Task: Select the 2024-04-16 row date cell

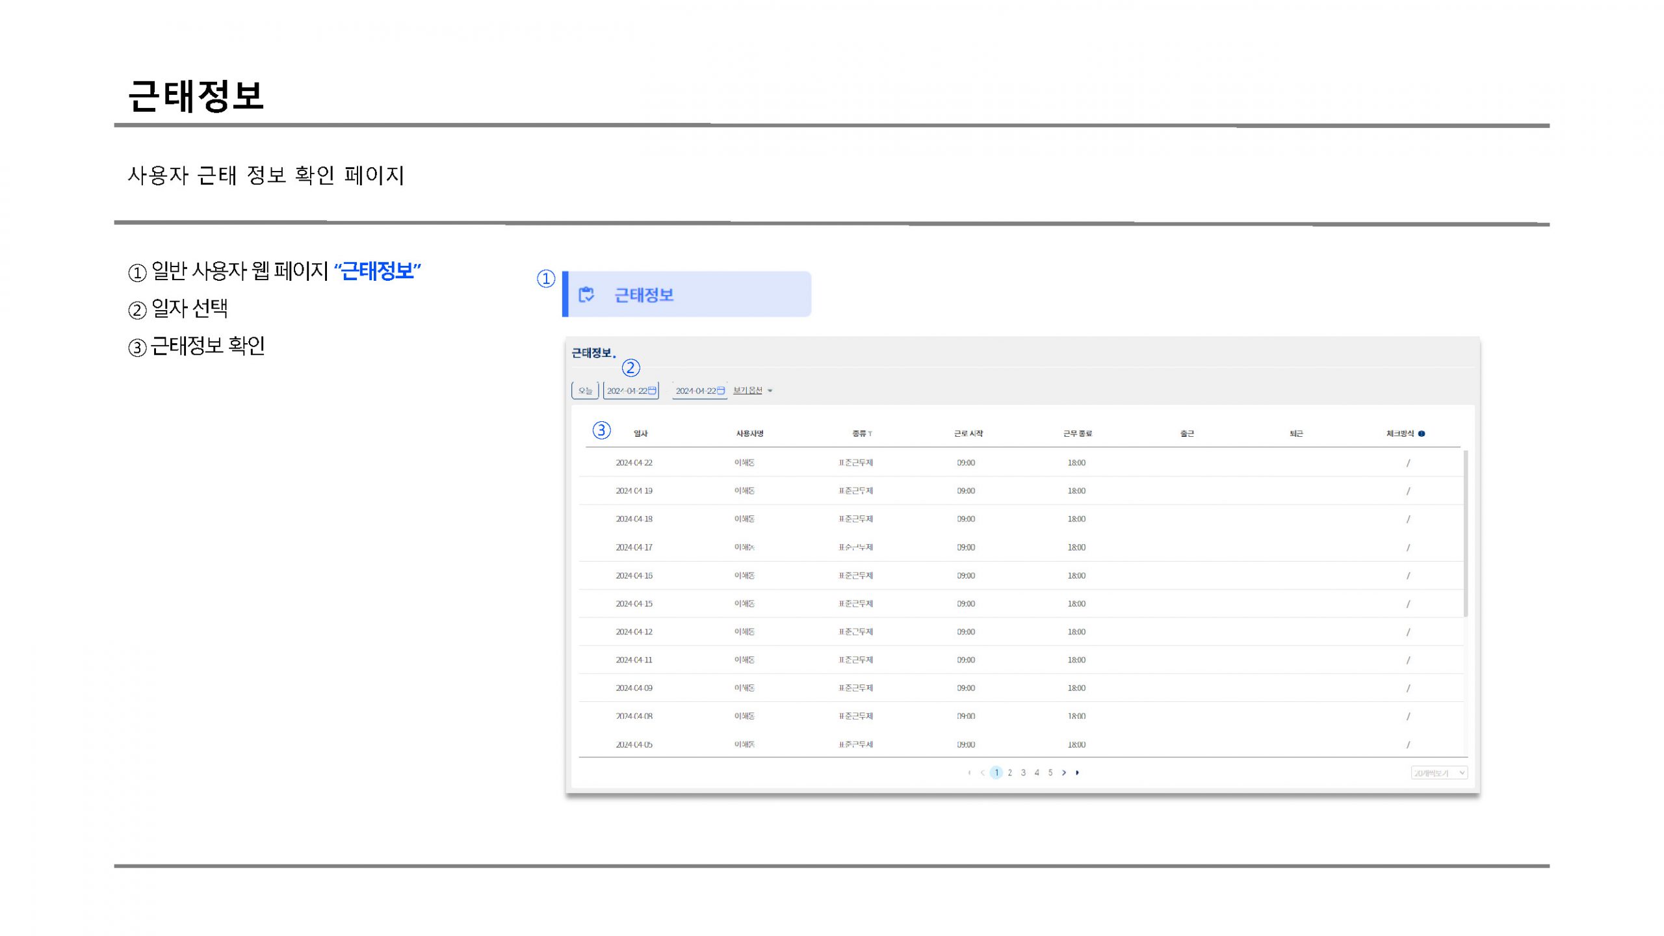Action: [634, 575]
